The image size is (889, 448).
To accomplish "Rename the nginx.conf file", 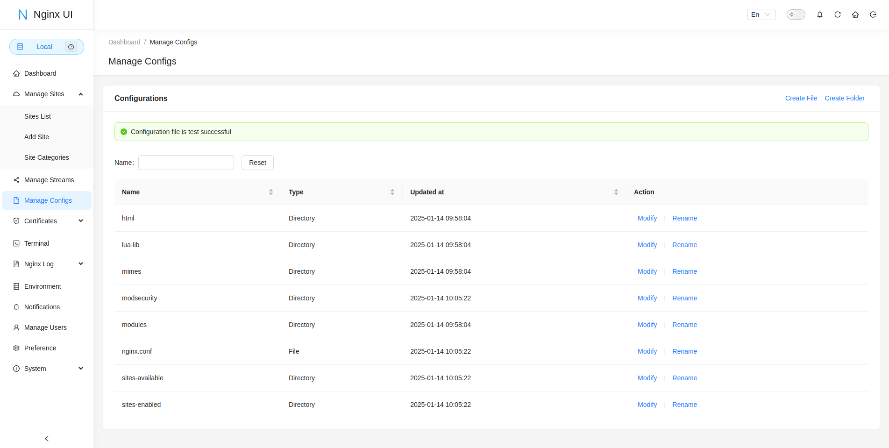I will click(684, 351).
